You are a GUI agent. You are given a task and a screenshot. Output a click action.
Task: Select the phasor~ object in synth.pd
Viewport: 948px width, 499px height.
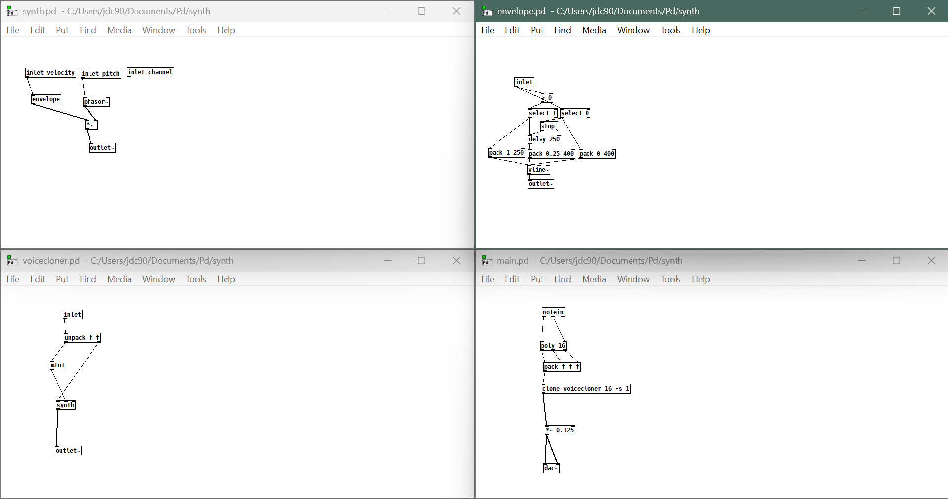pos(95,101)
